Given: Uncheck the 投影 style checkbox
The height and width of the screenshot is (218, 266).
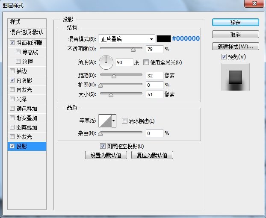Looking at the screenshot, I should [12, 146].
